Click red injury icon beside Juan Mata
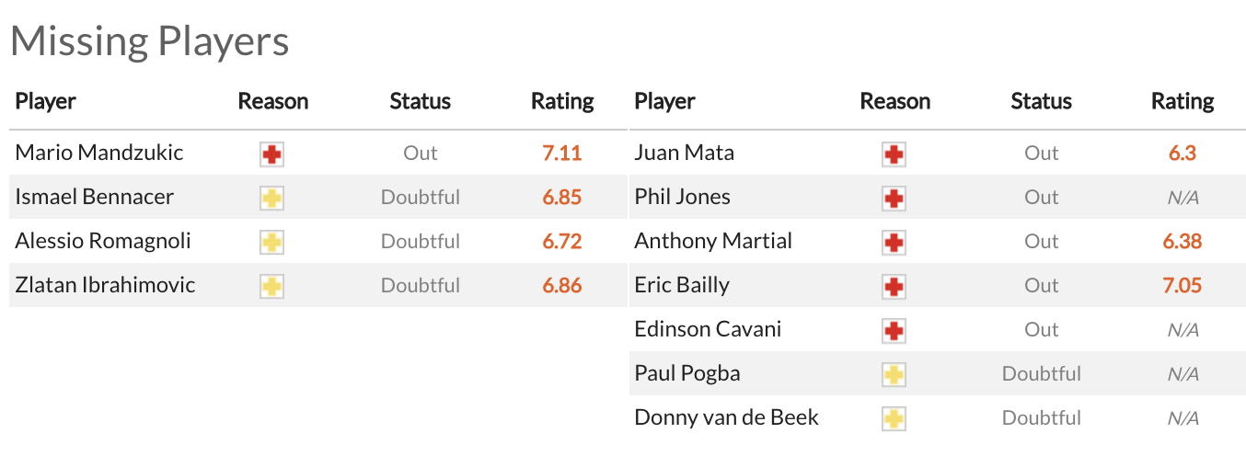1246x456 pixels. tap(894, 154)
